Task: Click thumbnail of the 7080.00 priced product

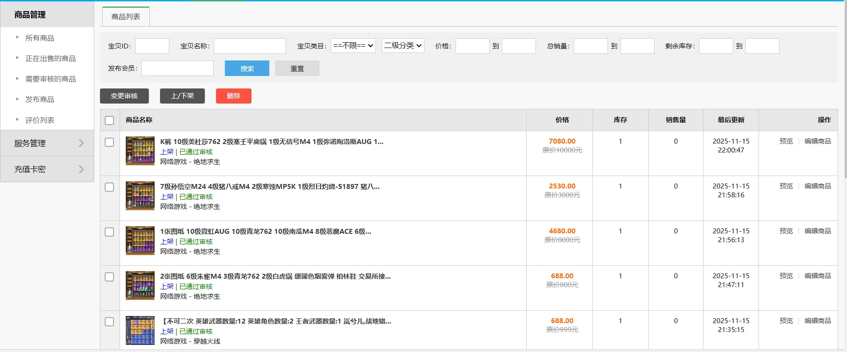Action: point(140,151)
